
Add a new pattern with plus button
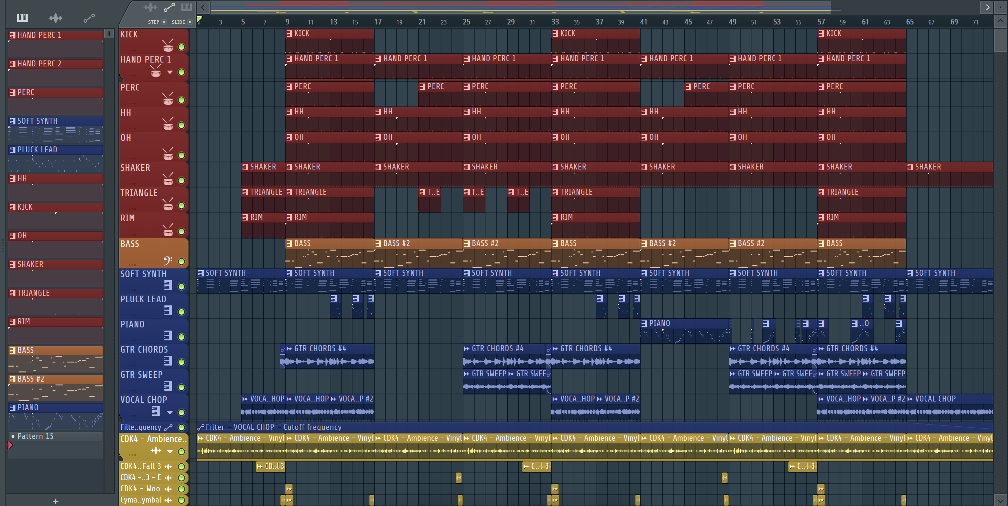point(56,501)
